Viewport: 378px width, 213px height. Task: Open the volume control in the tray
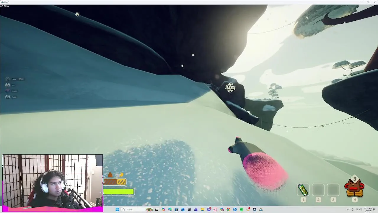point(361,209)
